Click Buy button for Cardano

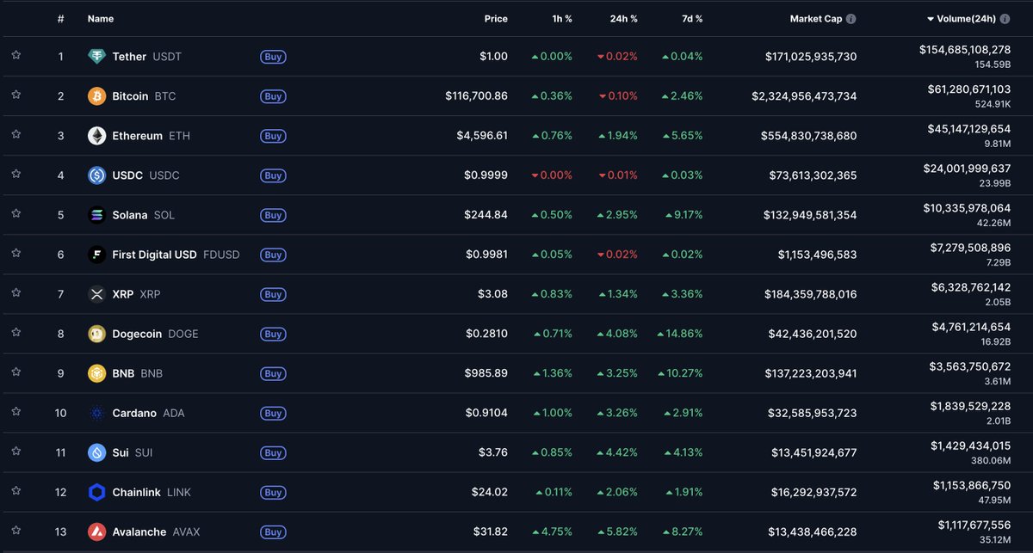point(273,413)
